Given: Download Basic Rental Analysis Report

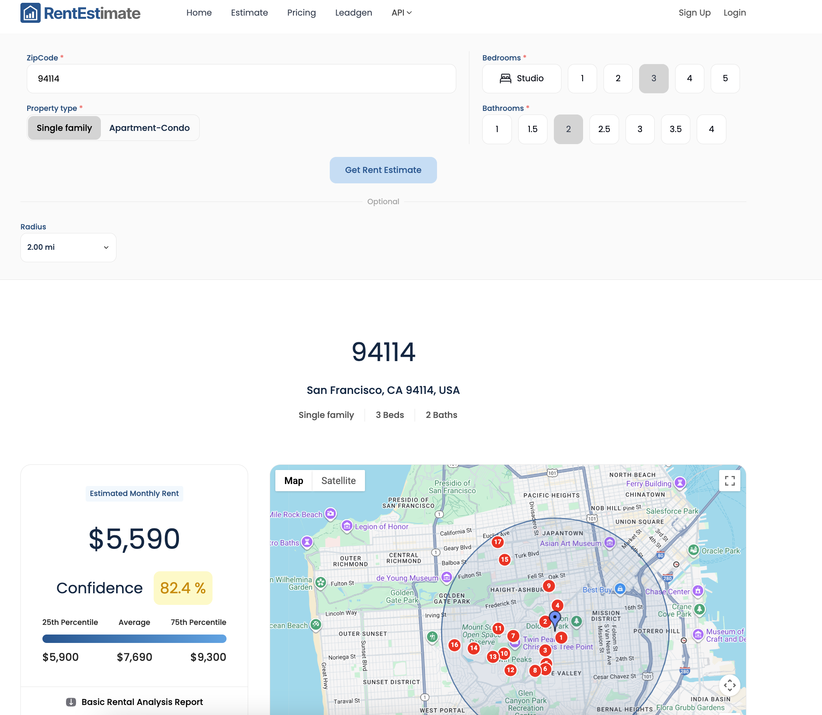Looking at the screenshot, I should point(134,702).
